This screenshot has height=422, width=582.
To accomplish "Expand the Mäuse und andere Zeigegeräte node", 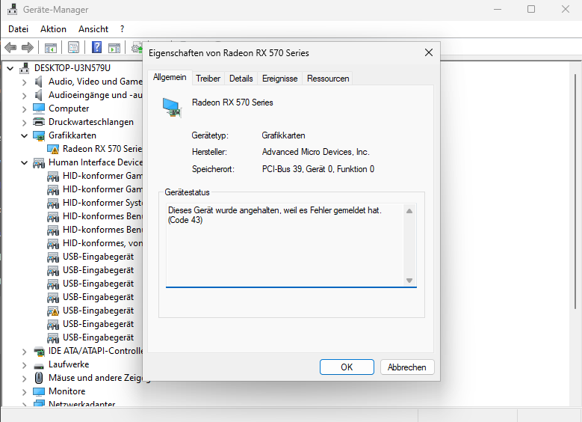I will (24, 379).
